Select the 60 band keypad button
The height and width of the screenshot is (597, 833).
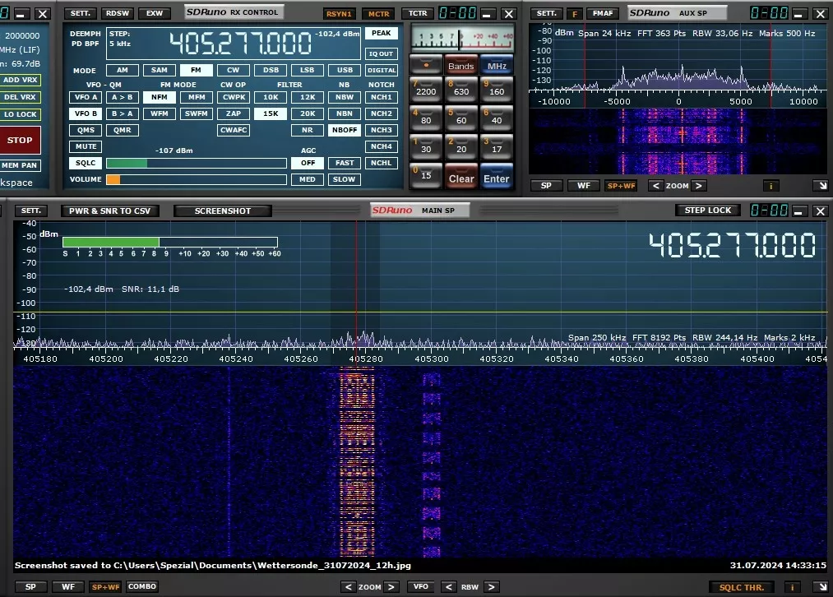461,119
